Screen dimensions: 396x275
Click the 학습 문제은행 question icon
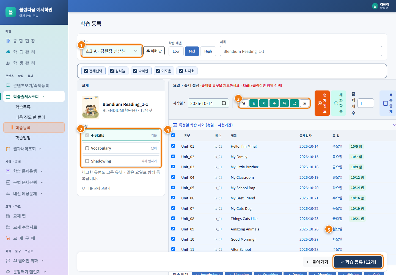[x=8, y=171]
